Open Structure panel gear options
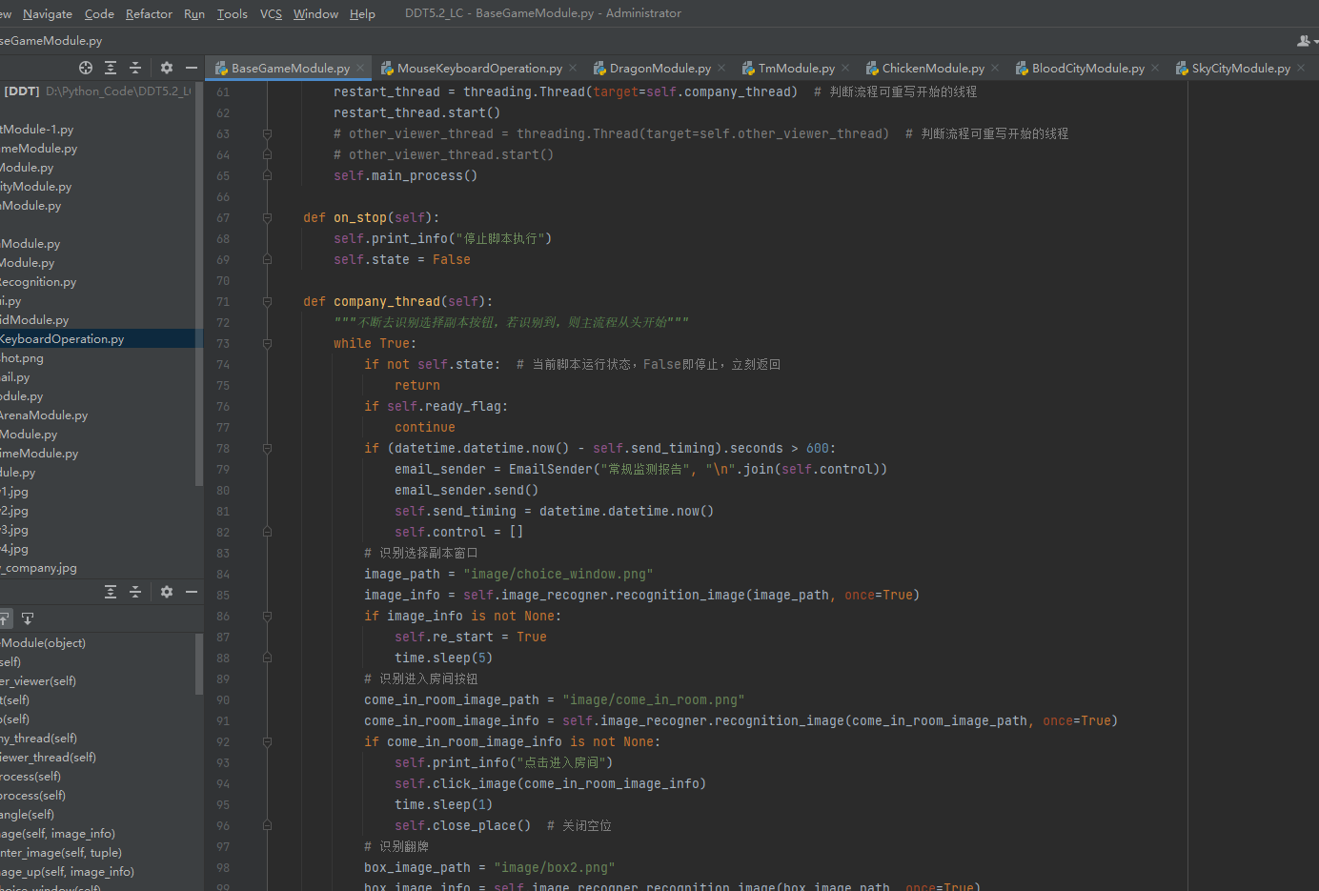 point(167,592)
